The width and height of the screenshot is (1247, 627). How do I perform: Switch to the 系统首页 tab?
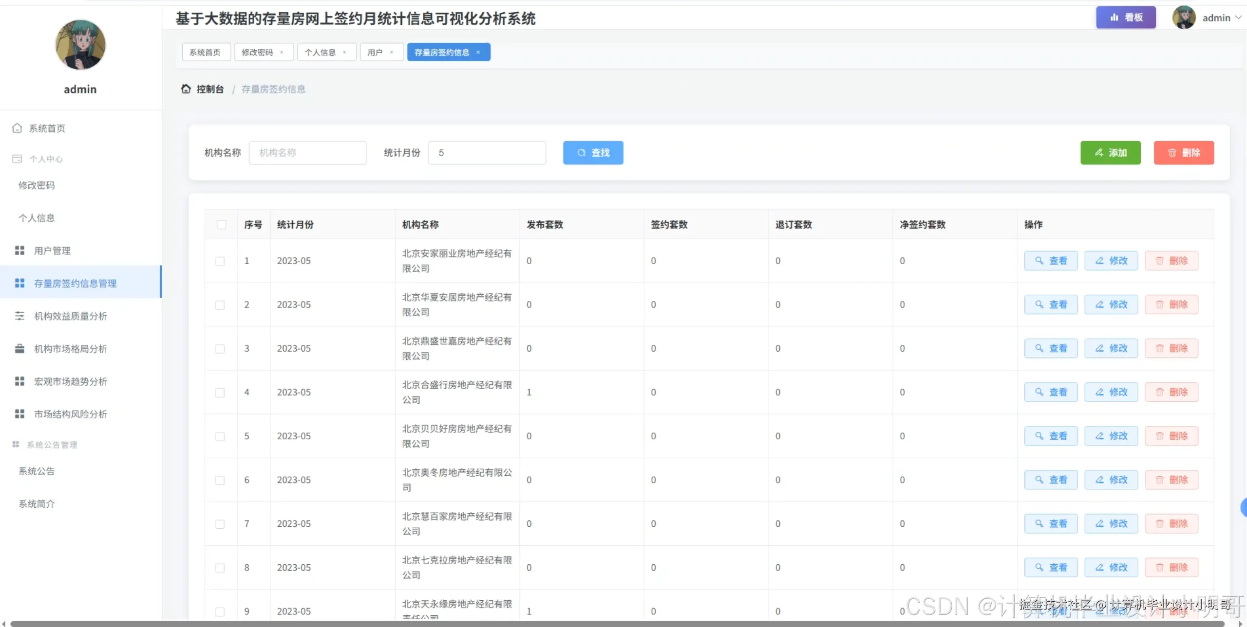[205, 52]
